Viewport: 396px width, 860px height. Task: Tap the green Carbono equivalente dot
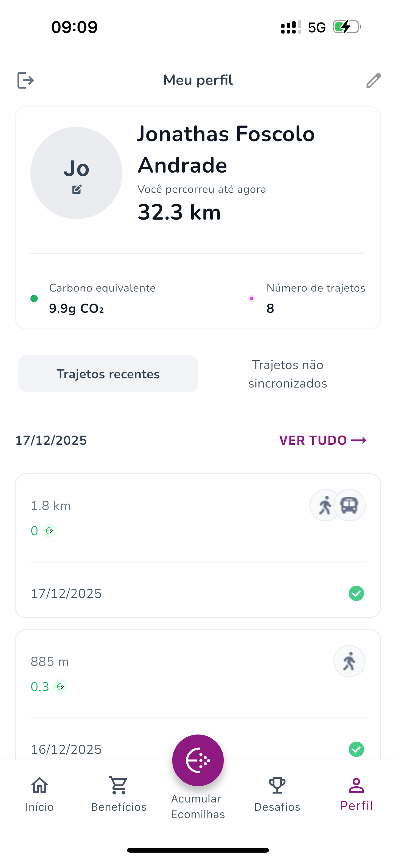34,298
